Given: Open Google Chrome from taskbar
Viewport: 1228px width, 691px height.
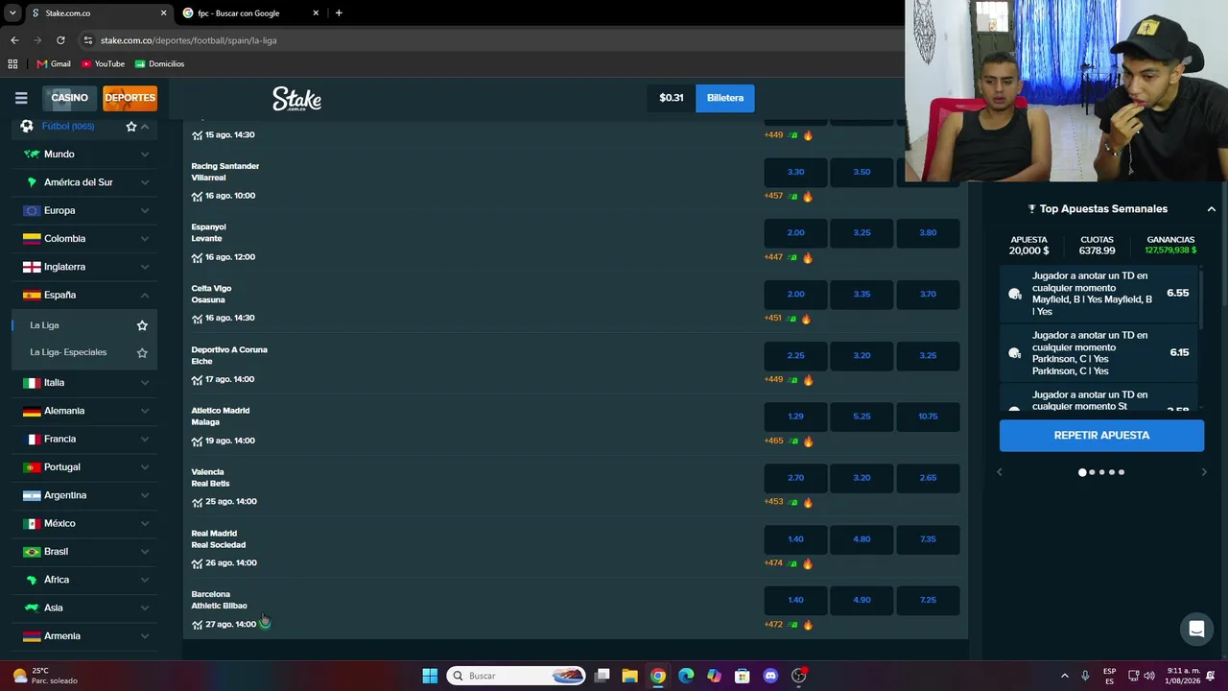Looking at the screenshot, I should [x=658, y=676].
